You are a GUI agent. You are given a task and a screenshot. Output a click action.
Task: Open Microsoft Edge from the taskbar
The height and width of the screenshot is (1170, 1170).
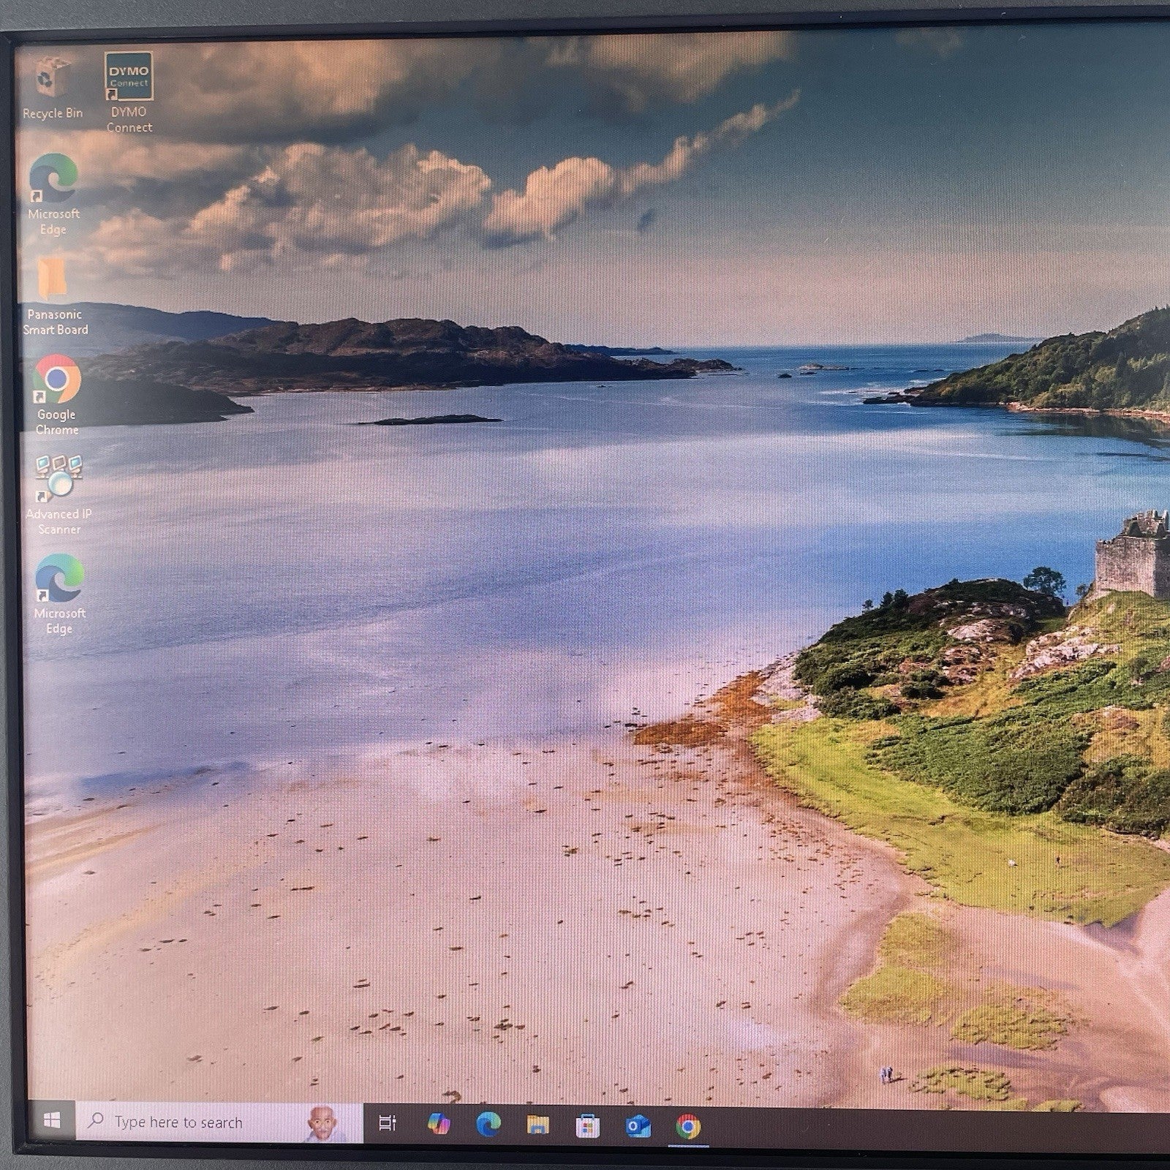[x=488, y=1125]
